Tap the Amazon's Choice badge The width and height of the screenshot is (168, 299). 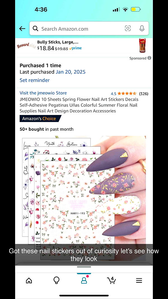tap(40, 119)
